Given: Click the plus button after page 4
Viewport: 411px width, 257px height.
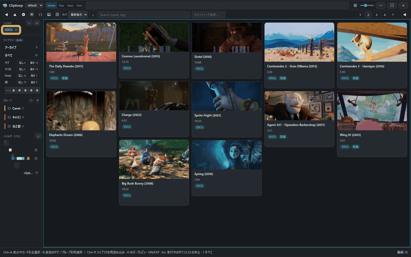Looking at the screenshot, I should (x=393, y=14).
